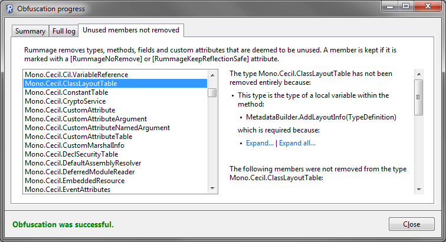Select Mono.Cecil.EmbeddedResource entry
This screenshot has height=242, width=446.
pos(115,180)
